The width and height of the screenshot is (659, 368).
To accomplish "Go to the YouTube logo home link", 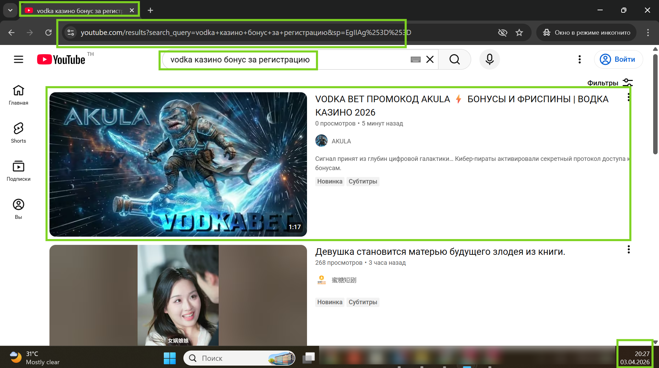I will (x=61, y=60).
